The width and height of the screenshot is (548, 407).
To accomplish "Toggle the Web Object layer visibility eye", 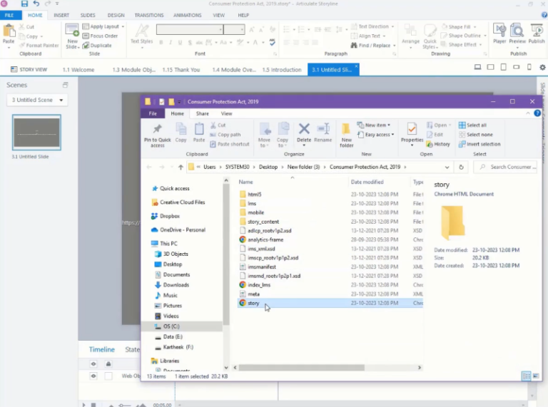I will 93,376.
